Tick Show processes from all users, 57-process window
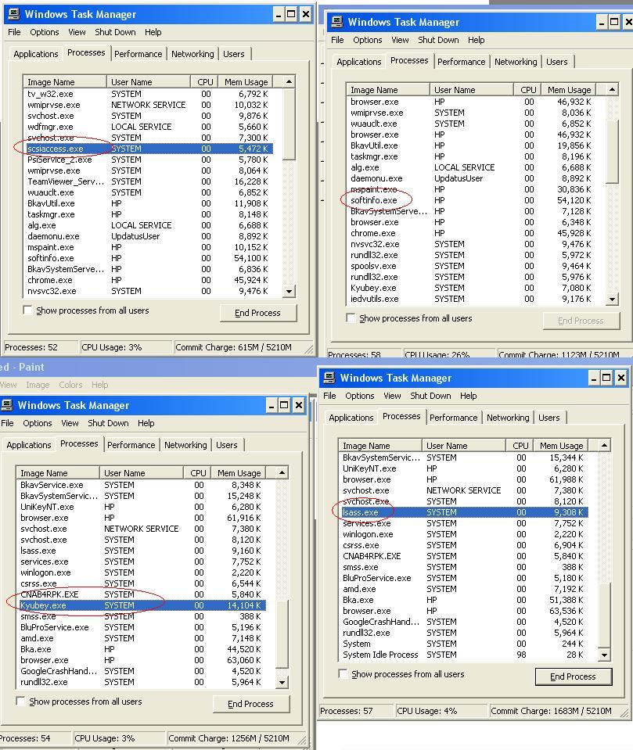This screenshot has height=750, width=633. (x=343, y=673)
